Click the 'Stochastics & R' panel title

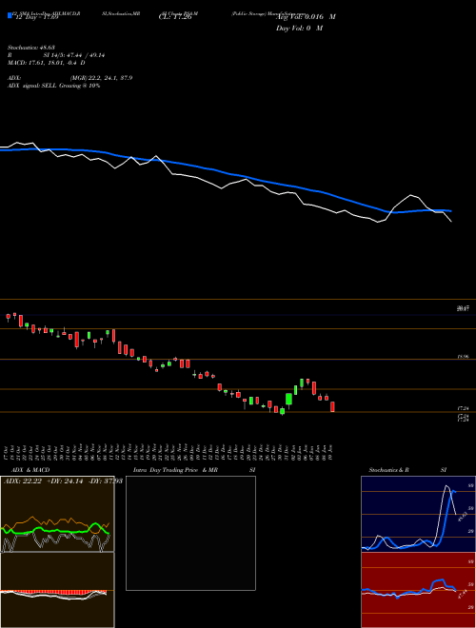pos(389,470)
